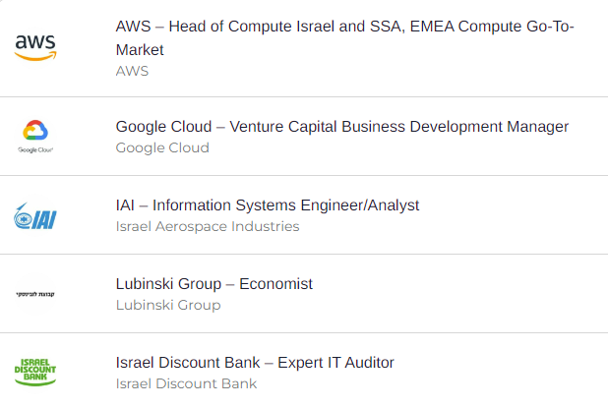Select the gray Lubinski Group company subtitle

[168, 306]
